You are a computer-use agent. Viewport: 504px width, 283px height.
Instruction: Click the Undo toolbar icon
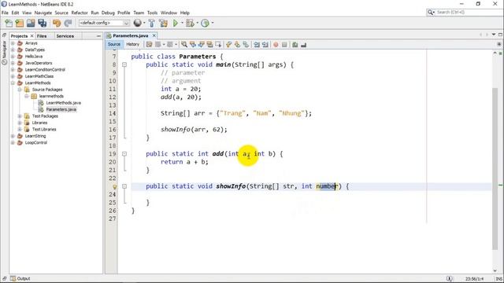(x=57, y=23)
